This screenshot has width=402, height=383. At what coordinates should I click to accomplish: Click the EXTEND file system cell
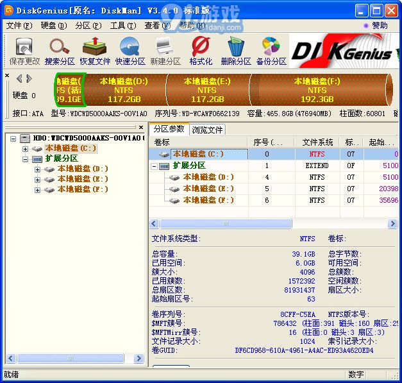pyautogui.click(x=317, y=166)
